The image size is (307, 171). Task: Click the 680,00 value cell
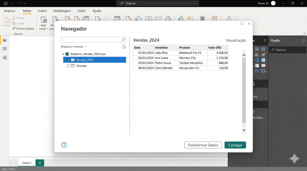[x=218, y=63]
